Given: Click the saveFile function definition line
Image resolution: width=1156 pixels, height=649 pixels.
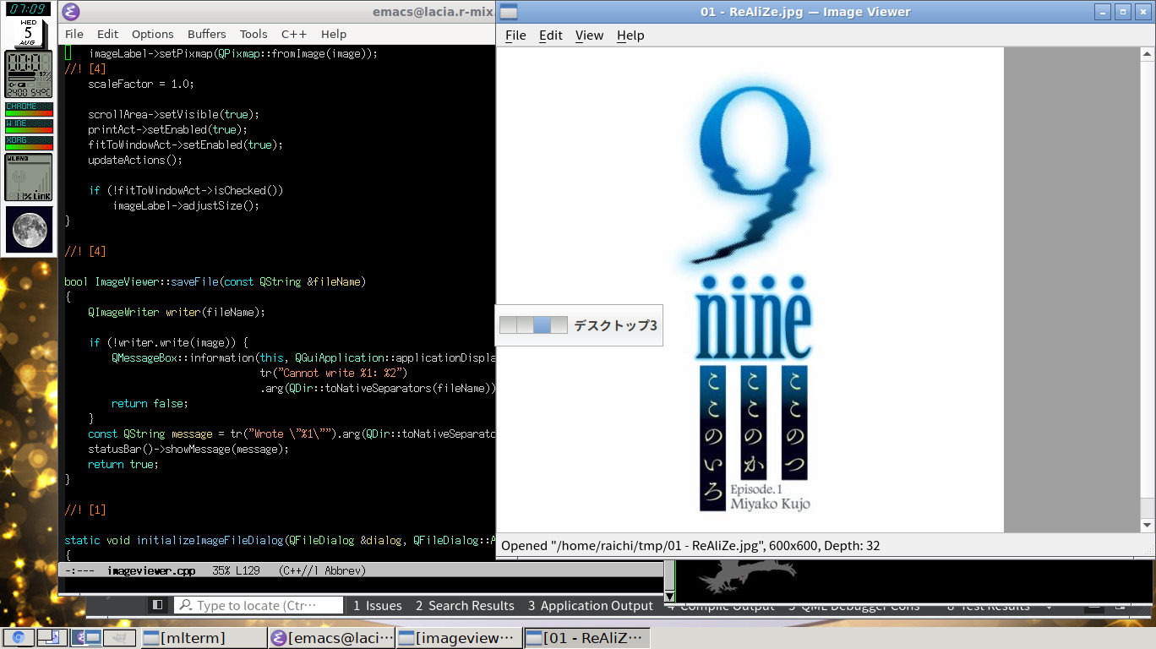Looking at the screenshot, I should point(215,281).
